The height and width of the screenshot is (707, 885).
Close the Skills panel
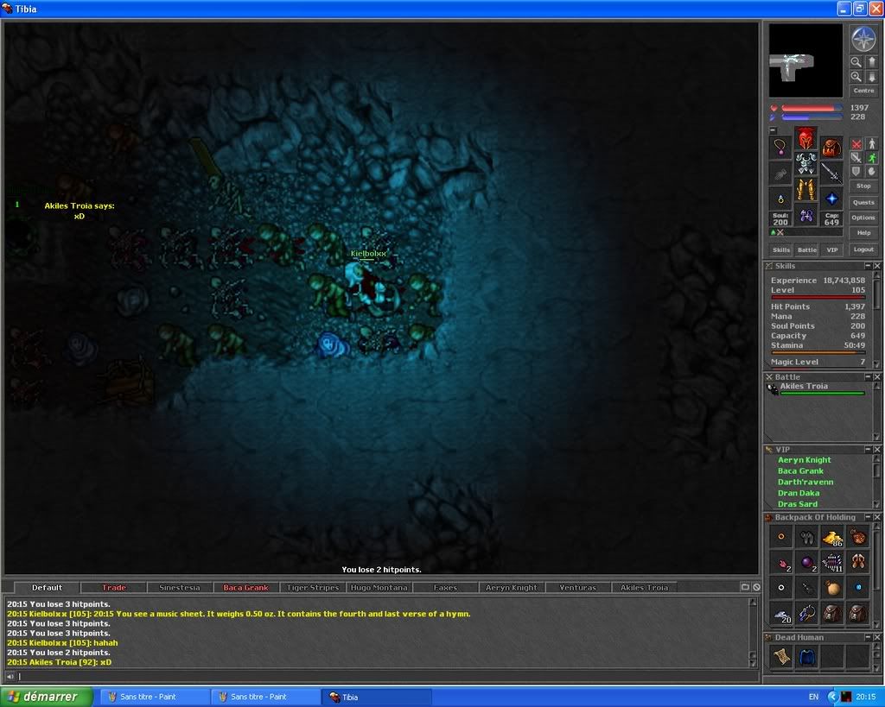[877, 266]
